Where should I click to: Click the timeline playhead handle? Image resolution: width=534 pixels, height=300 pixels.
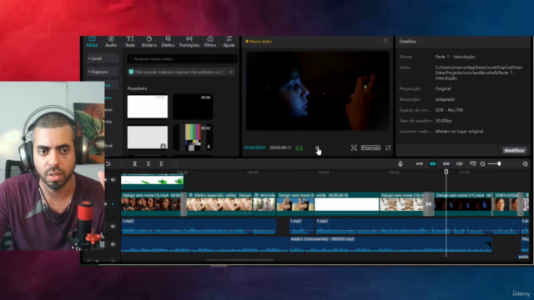point(446,172)
